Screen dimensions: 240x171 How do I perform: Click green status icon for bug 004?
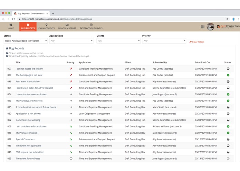(x=228, y=94)
